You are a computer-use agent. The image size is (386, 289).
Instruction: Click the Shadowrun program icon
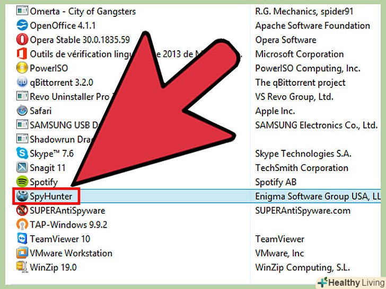coord(22,139)
